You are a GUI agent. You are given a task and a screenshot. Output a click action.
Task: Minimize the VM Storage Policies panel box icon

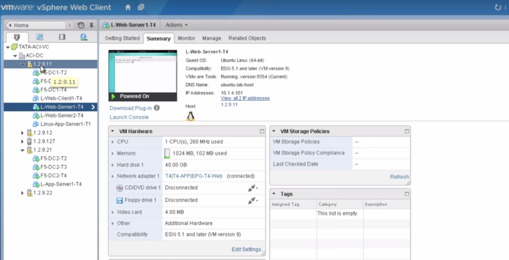[x=406, y=131]
